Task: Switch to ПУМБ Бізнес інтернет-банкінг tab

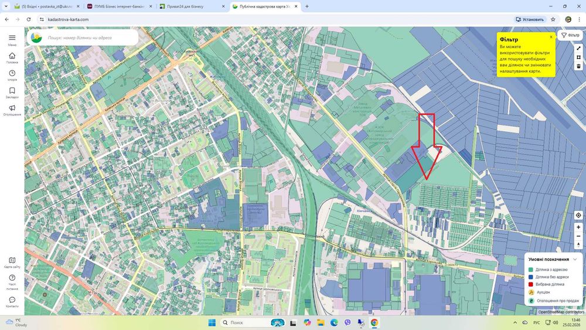Action: tap(119, 6)
